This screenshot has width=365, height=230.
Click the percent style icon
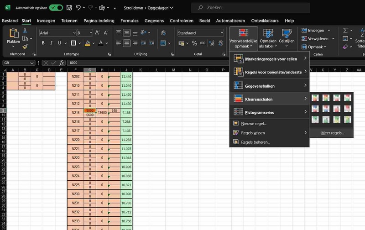click(x=194, y=43)
